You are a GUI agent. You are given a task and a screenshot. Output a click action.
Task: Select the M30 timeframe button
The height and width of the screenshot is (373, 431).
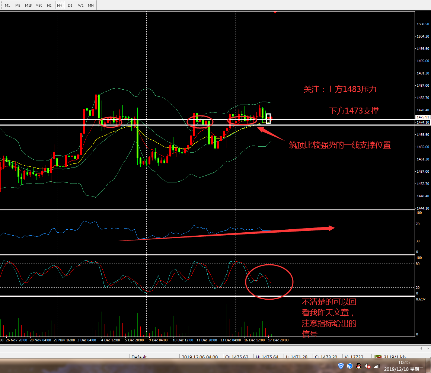click(x=39, y=5)
